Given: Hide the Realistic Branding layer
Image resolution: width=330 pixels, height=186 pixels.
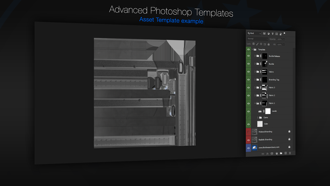Looking at the screenshot, I should coord(248,139).
